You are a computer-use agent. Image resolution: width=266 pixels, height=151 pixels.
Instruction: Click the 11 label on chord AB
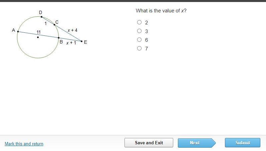(38, 32)
